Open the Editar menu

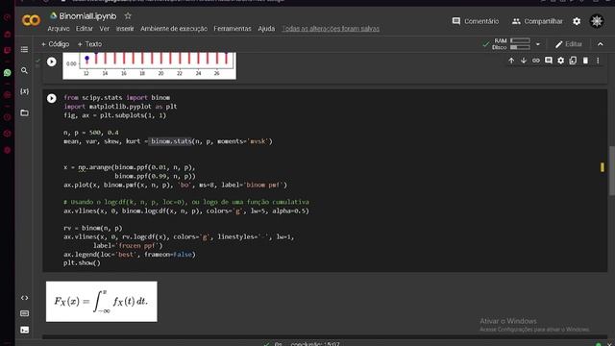(85, 29)
